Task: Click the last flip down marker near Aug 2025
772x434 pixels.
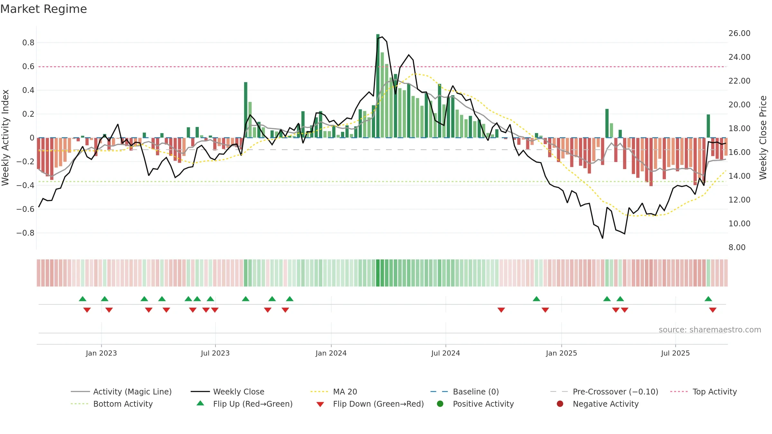Action: (713, 310)
